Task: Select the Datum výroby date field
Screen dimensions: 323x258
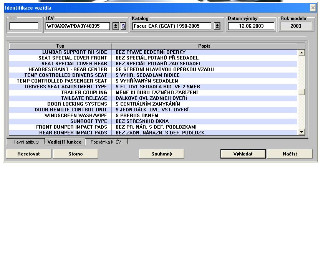Action: coord(251,26)
